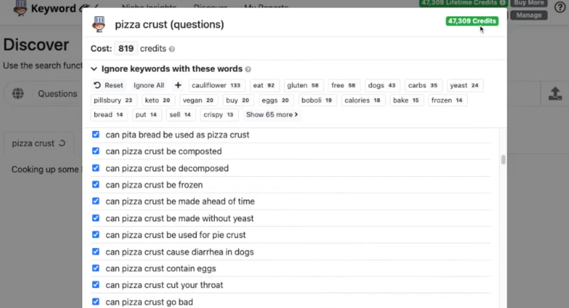This screenshot has height=308, width=569.
Task: Click the help icon beside Ignore keywords heading
Action: 248,69
